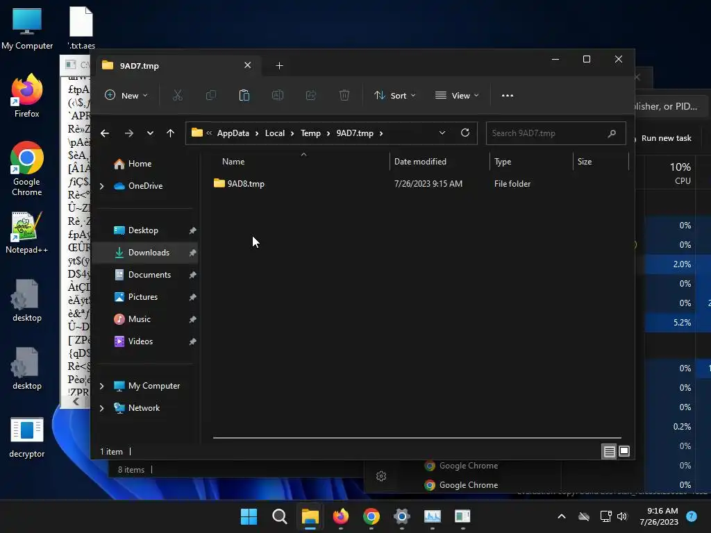Refresh the current folder view
Viewport: 711px width, 533px height.
(465, 133)
